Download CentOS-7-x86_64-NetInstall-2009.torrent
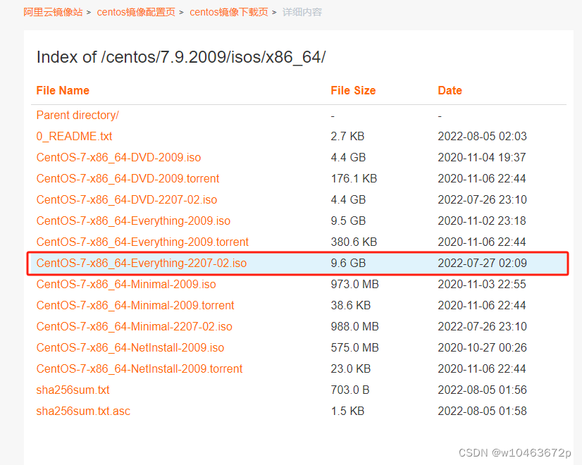582x465 pixels. pos(140,369)
